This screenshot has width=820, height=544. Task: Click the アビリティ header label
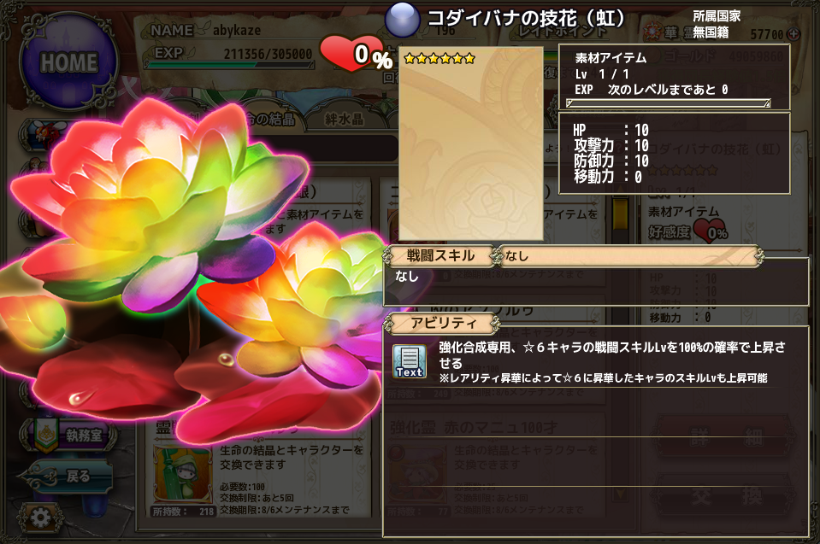(x=443, y=323)
